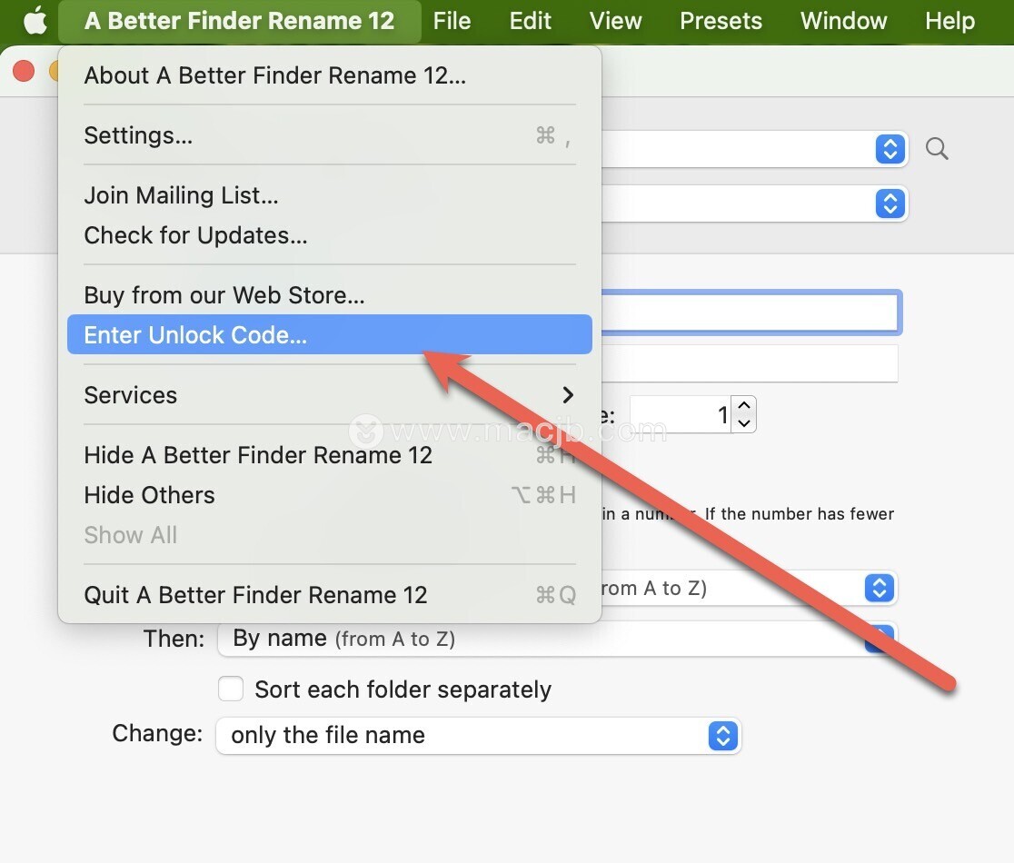This screenshot has height=863, width=1014.
Task: Open the View menu
Action: click(x=615, y=21)
